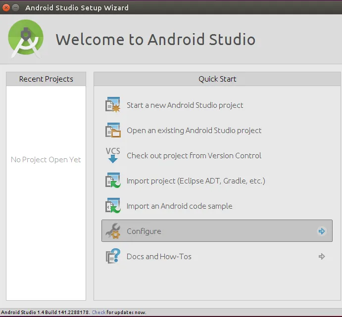Image resolution: width=342 pixels, height=317 pixels.
Task: Select 'Import an Android code sample' text
Action: click(179, 206)
